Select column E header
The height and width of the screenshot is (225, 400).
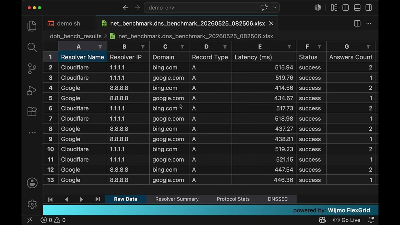260,47
